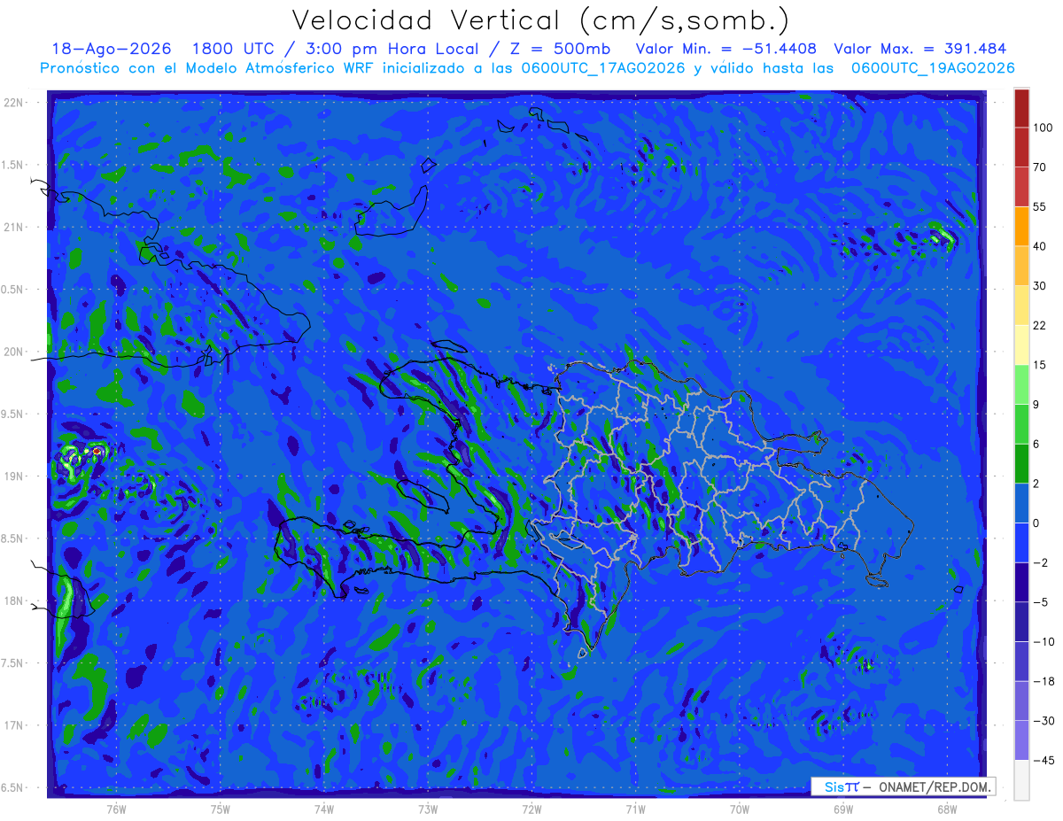Image resolution: width=1063 pixels, height=821 pixels.
Task: Pick the blue swatch between 2 and 0
Action: point(1021,503)
